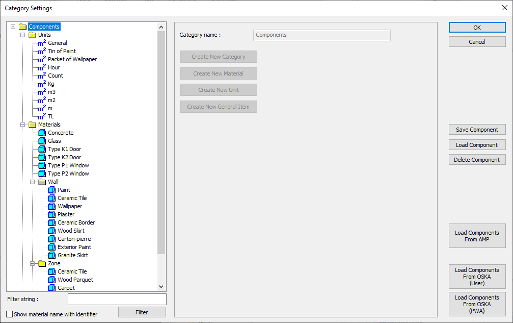The image size is (513, 323).
Task: Collapse the Materials branch
Action: coord(22,124)
